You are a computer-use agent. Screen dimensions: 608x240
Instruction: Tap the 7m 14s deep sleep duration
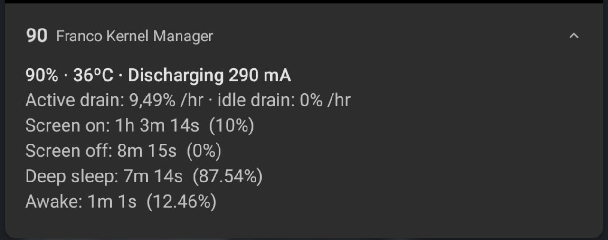[153, 176]
